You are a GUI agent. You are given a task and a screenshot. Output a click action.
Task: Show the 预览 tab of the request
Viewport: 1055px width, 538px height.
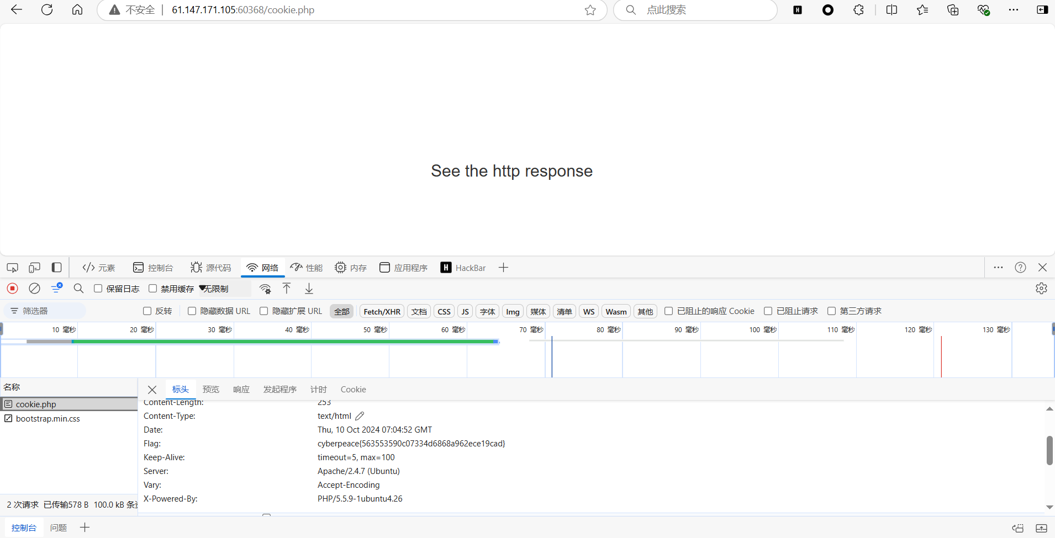[x=211, y=390]
